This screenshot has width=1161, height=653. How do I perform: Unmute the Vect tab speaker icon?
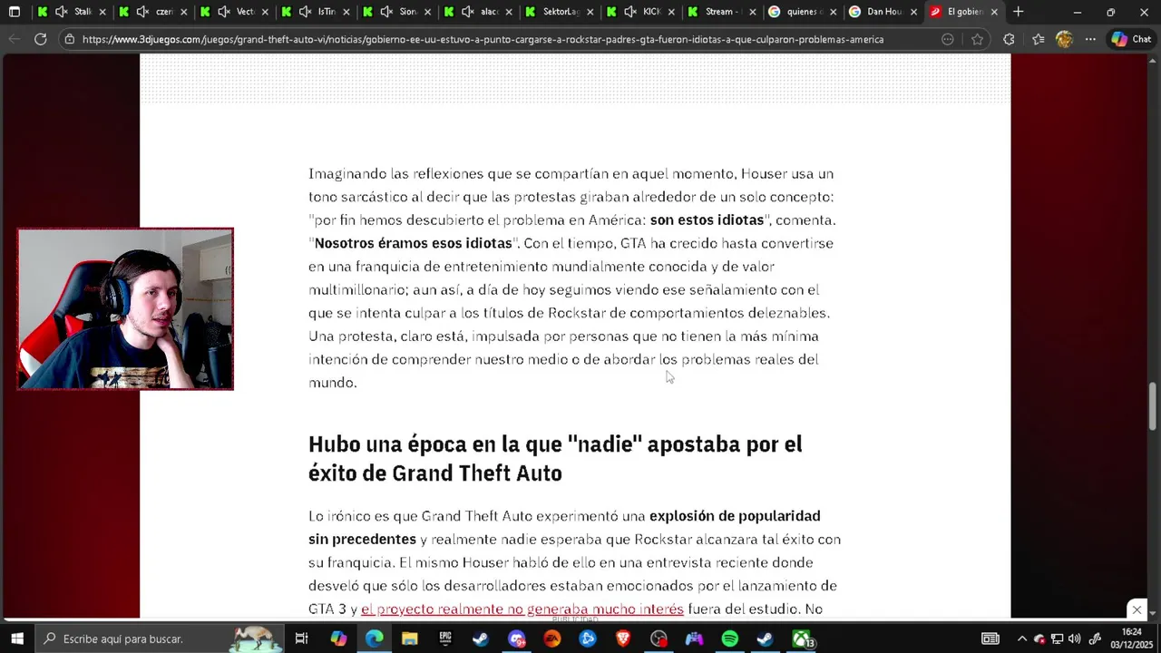[x=224, y=12]
